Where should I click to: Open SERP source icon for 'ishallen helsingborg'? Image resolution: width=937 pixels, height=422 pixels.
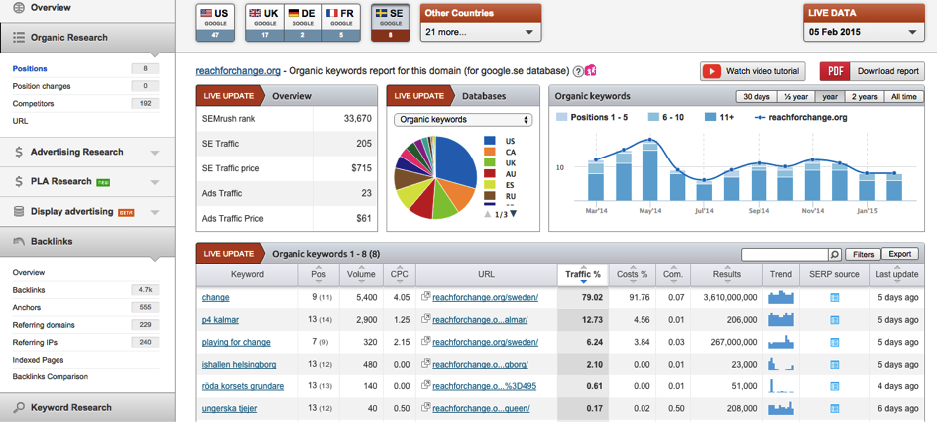pos(835,365)
